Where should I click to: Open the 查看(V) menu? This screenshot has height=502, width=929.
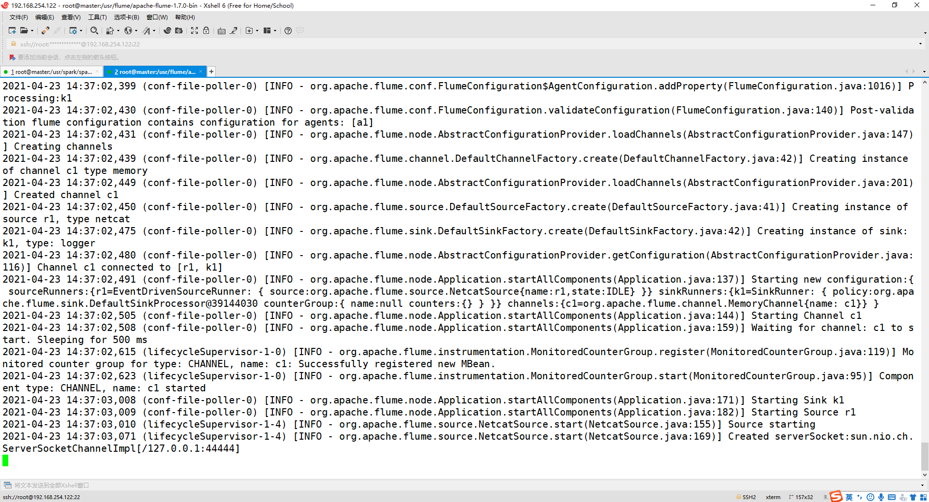pyautogui.click(x=71, y=17)
